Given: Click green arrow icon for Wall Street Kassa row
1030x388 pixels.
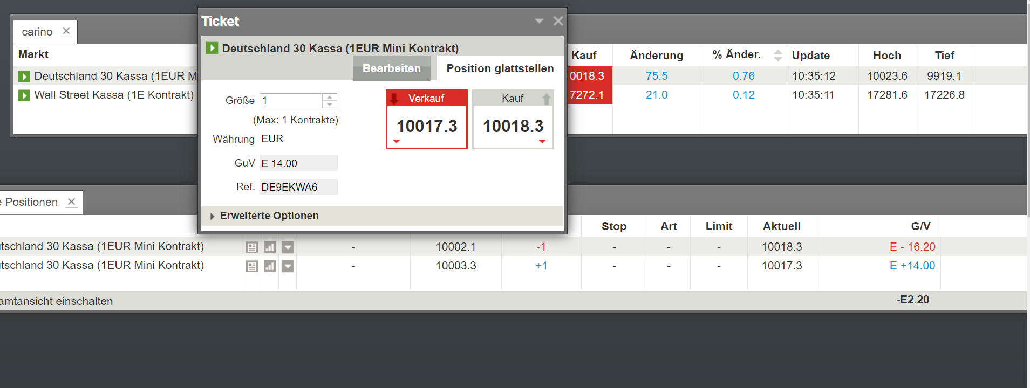Looking at the screenshot, I should (x=24, y=95).
